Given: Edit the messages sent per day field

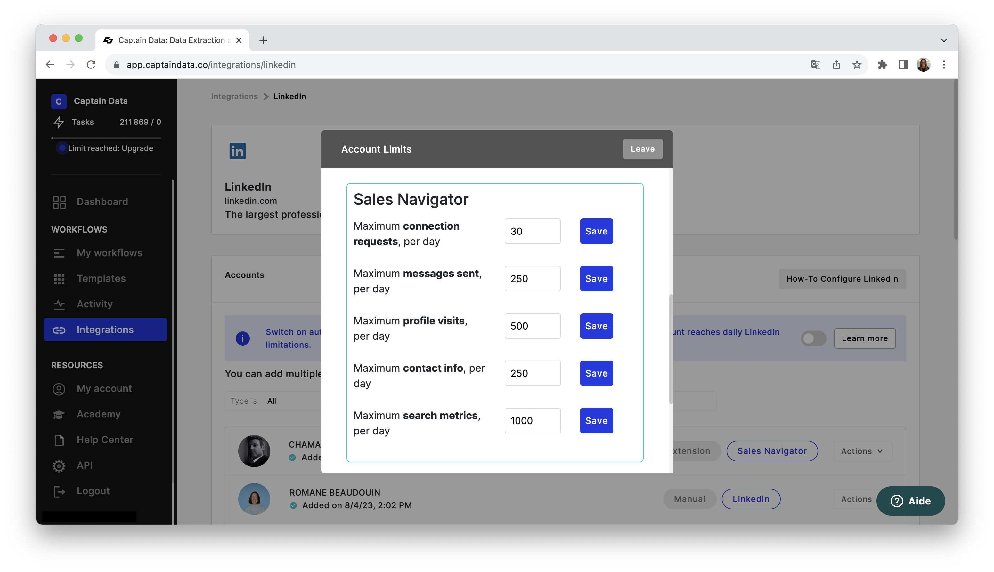Looking at the screenshot, I should (533, 279).
